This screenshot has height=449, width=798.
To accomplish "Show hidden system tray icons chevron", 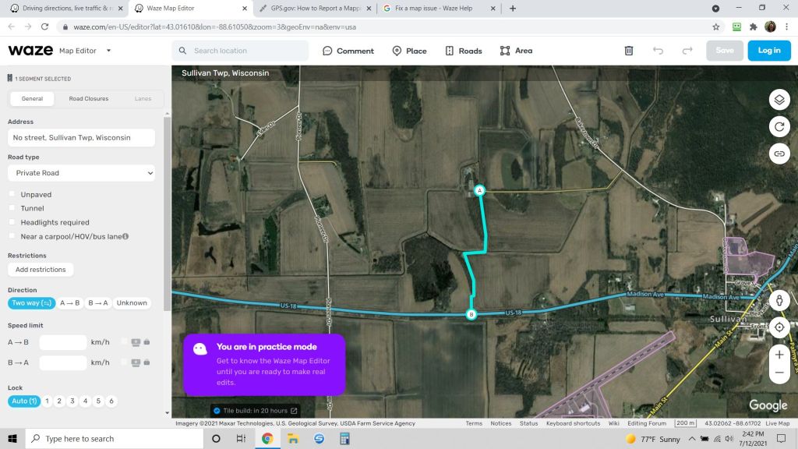I will click(x=692, y=438).
